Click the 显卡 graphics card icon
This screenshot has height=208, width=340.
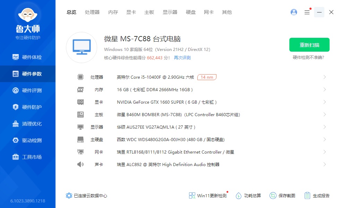click(80, 102)
